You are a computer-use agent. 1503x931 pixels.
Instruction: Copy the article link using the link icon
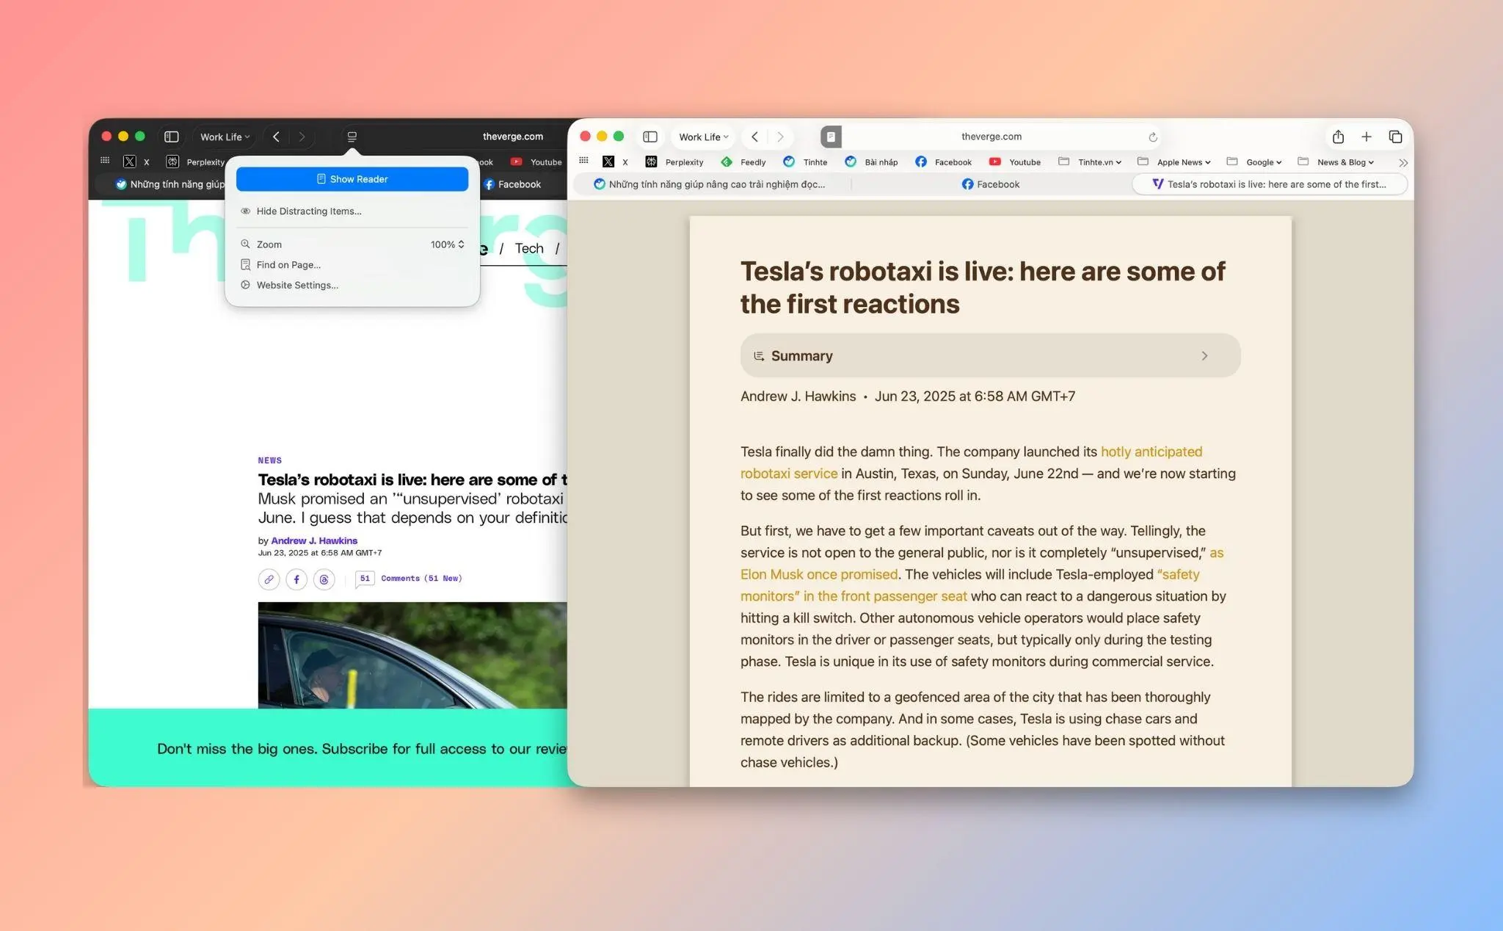(x=269, y=579)
